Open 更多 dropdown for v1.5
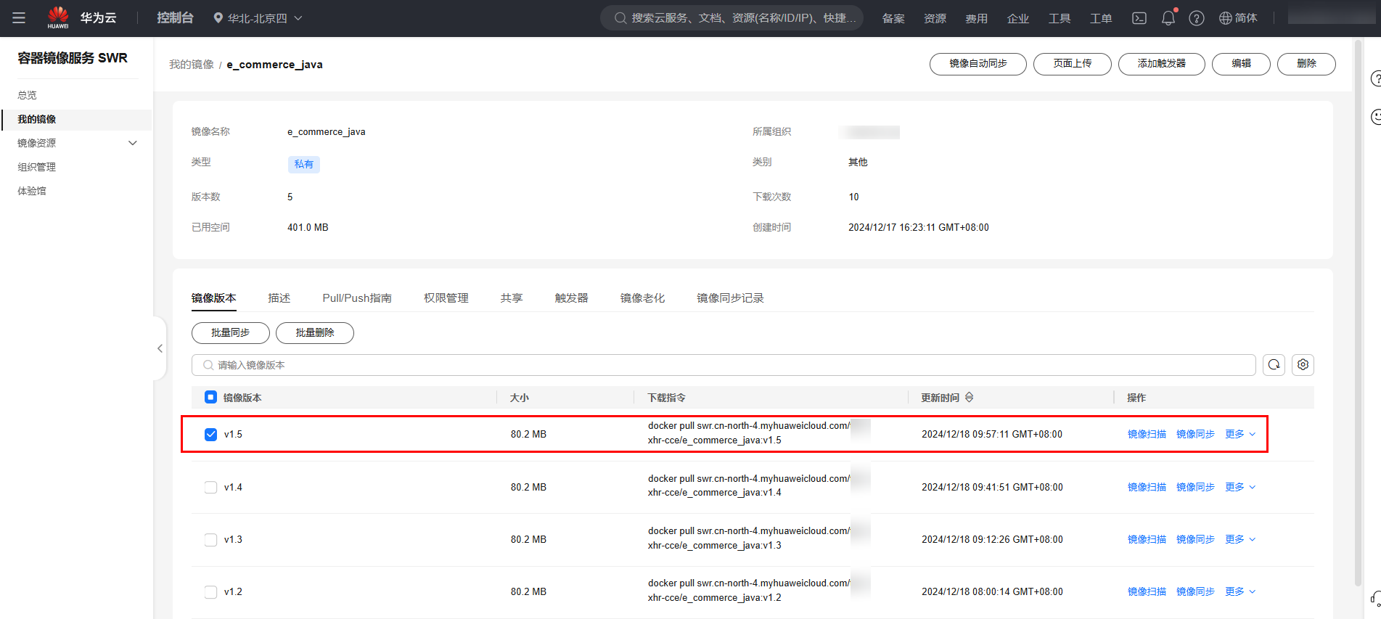Viewport: 1381px width, 619px height. coord(1240,434)
